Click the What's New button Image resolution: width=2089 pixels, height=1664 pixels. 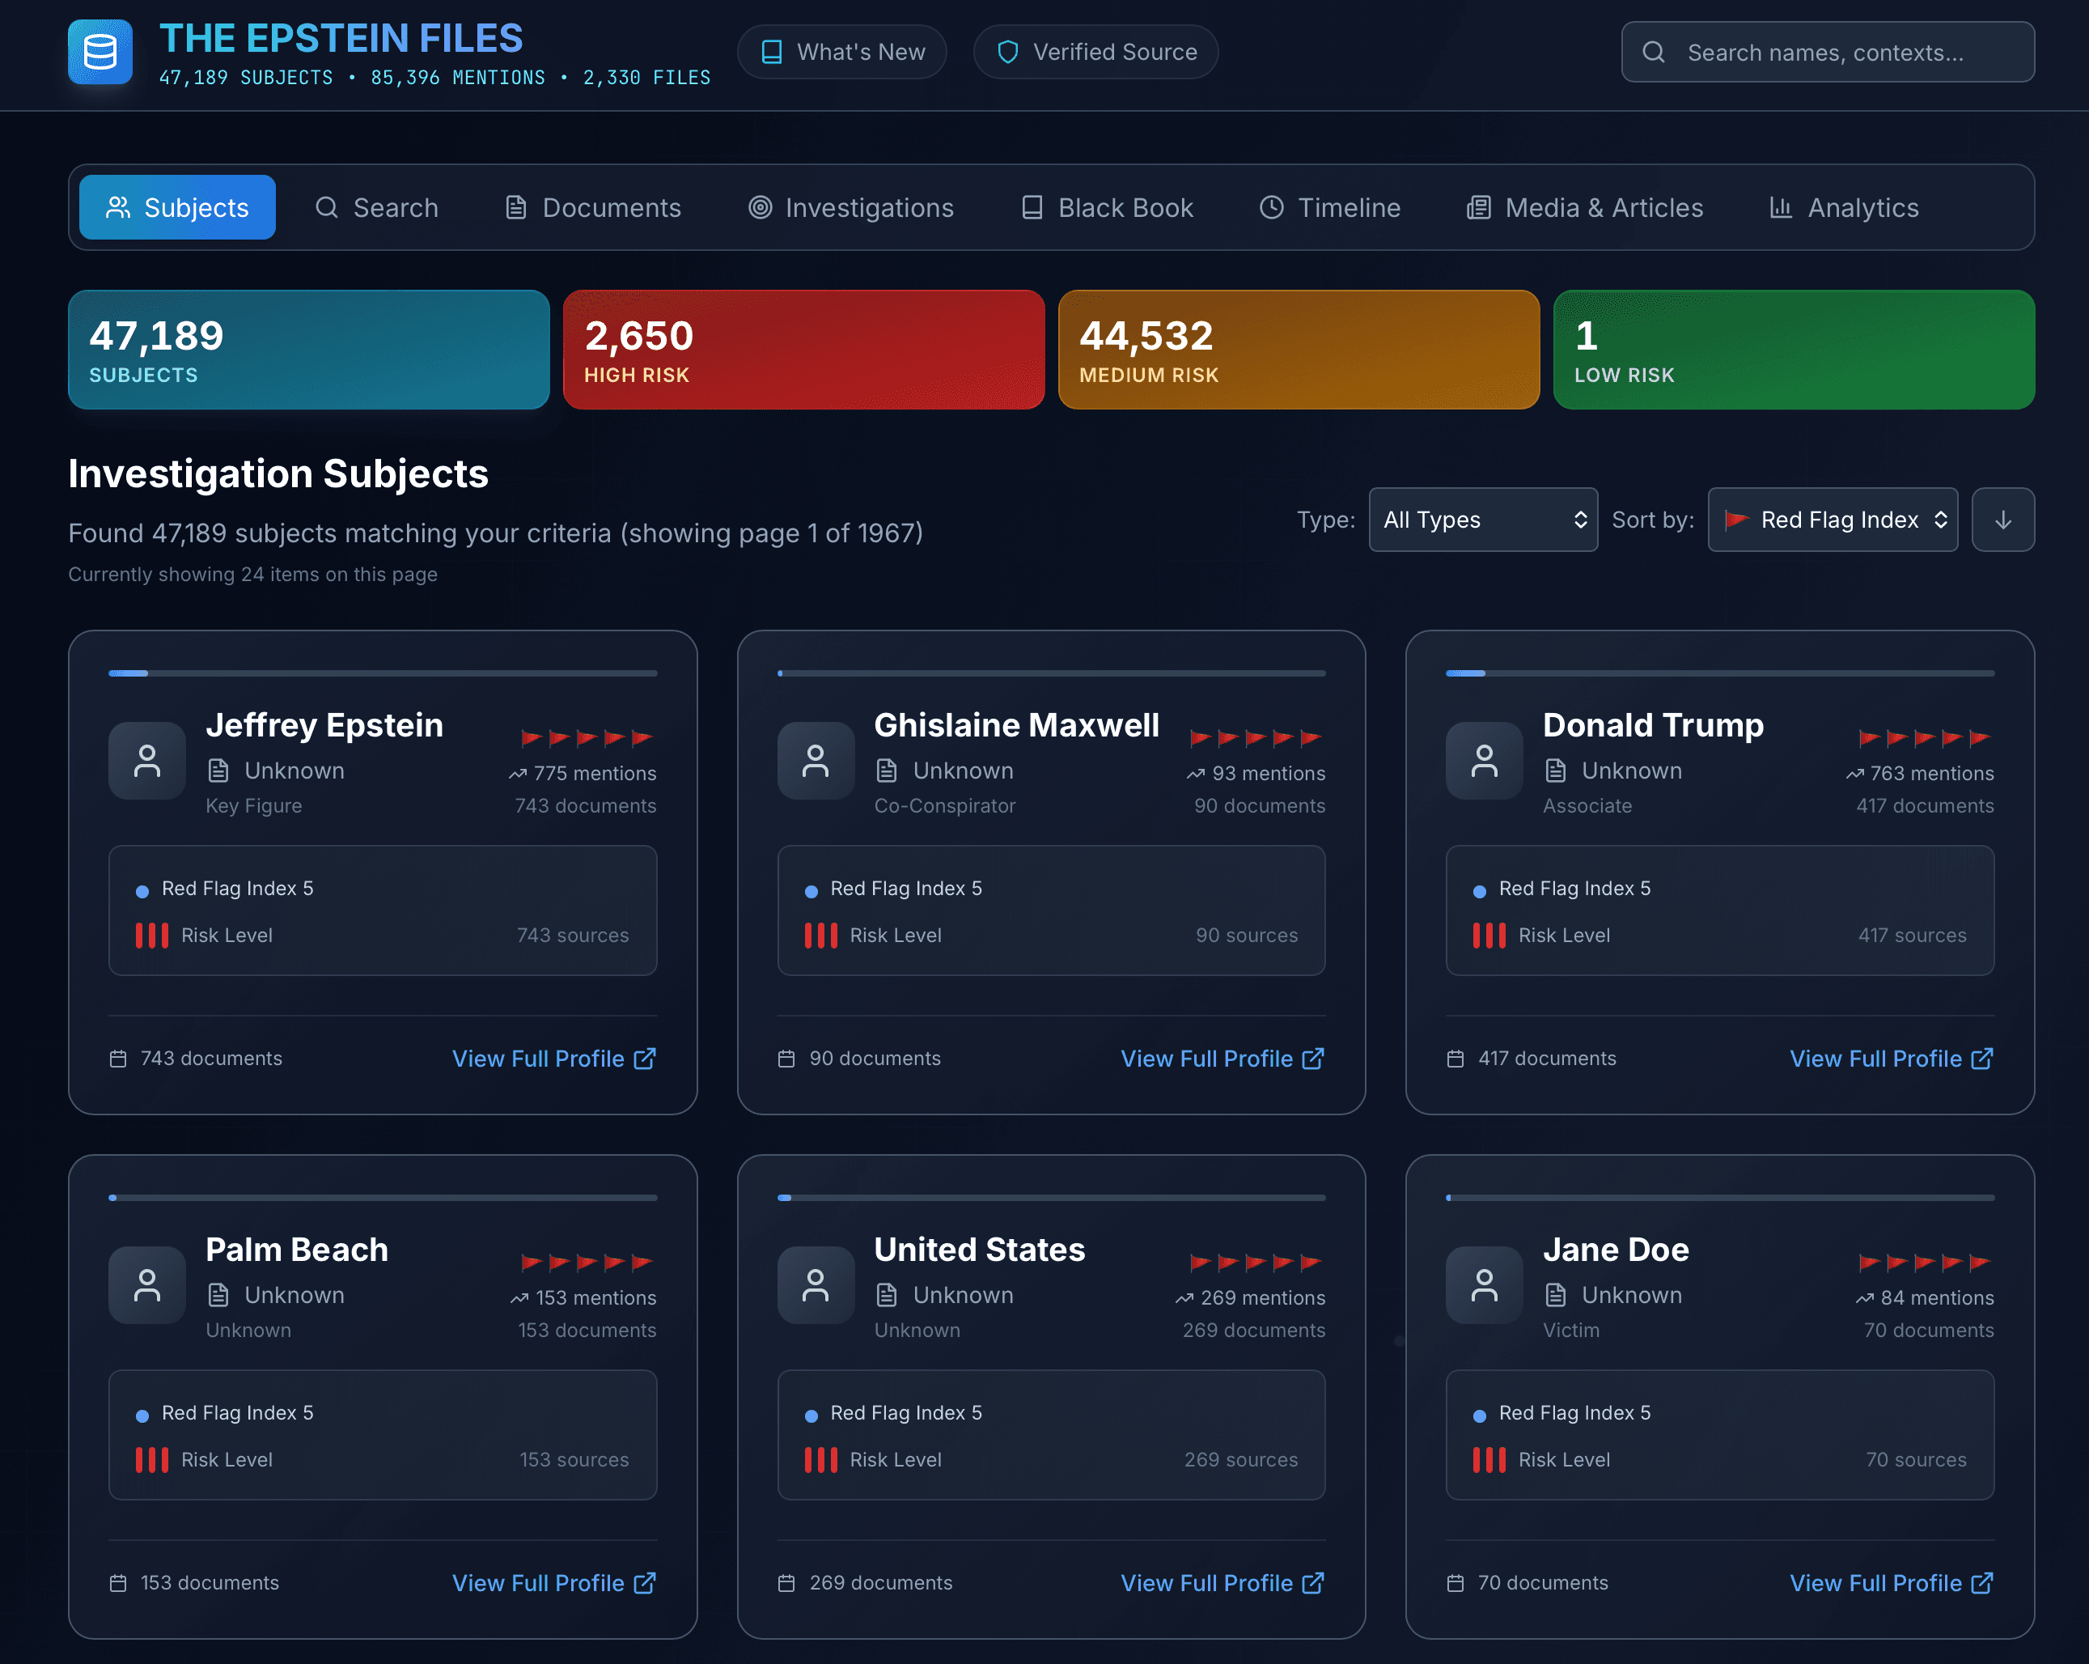[841, 53]
